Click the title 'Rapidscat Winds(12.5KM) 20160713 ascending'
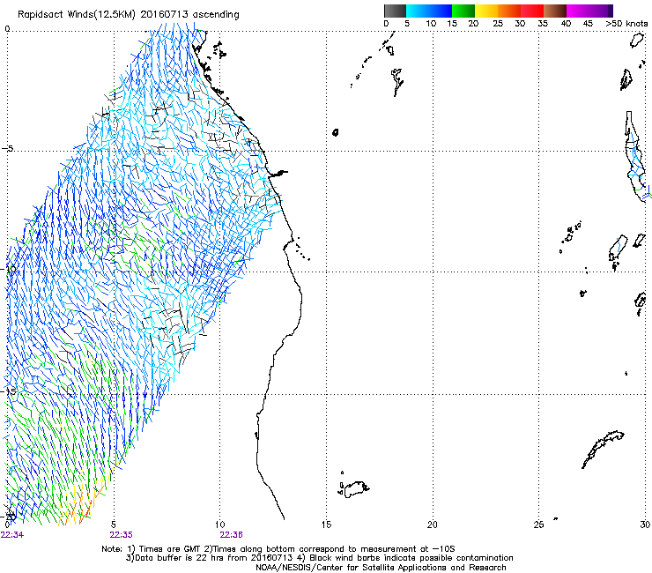This screenshot has width=652, height=573. pos(129,15)
